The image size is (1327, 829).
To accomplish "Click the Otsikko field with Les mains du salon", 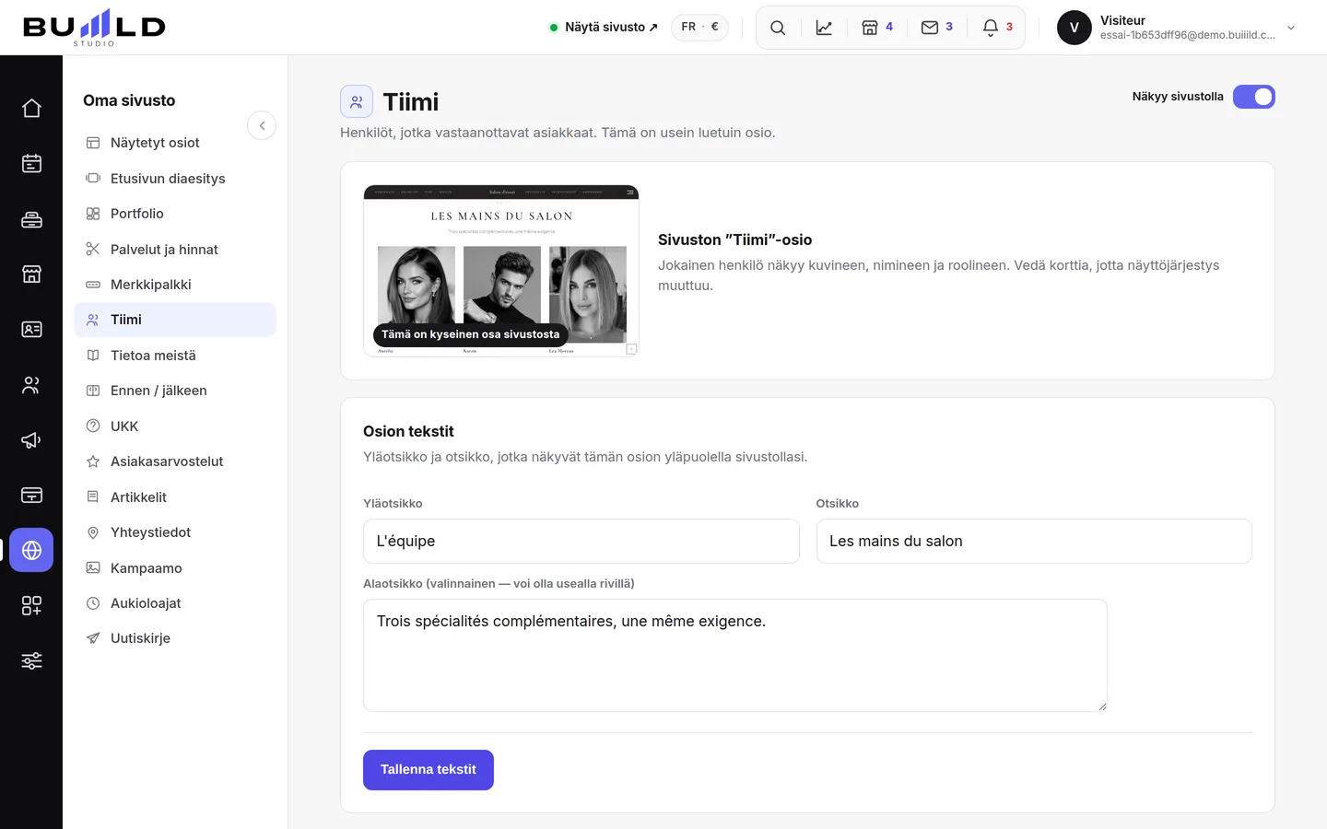I will (x=1034, y=541).
